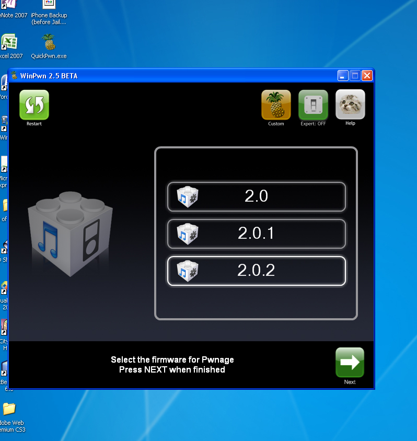Click the green Next arrow
The width and height of the screenshot is (417, 441).
pyautogui.click(x=350, y=362)
